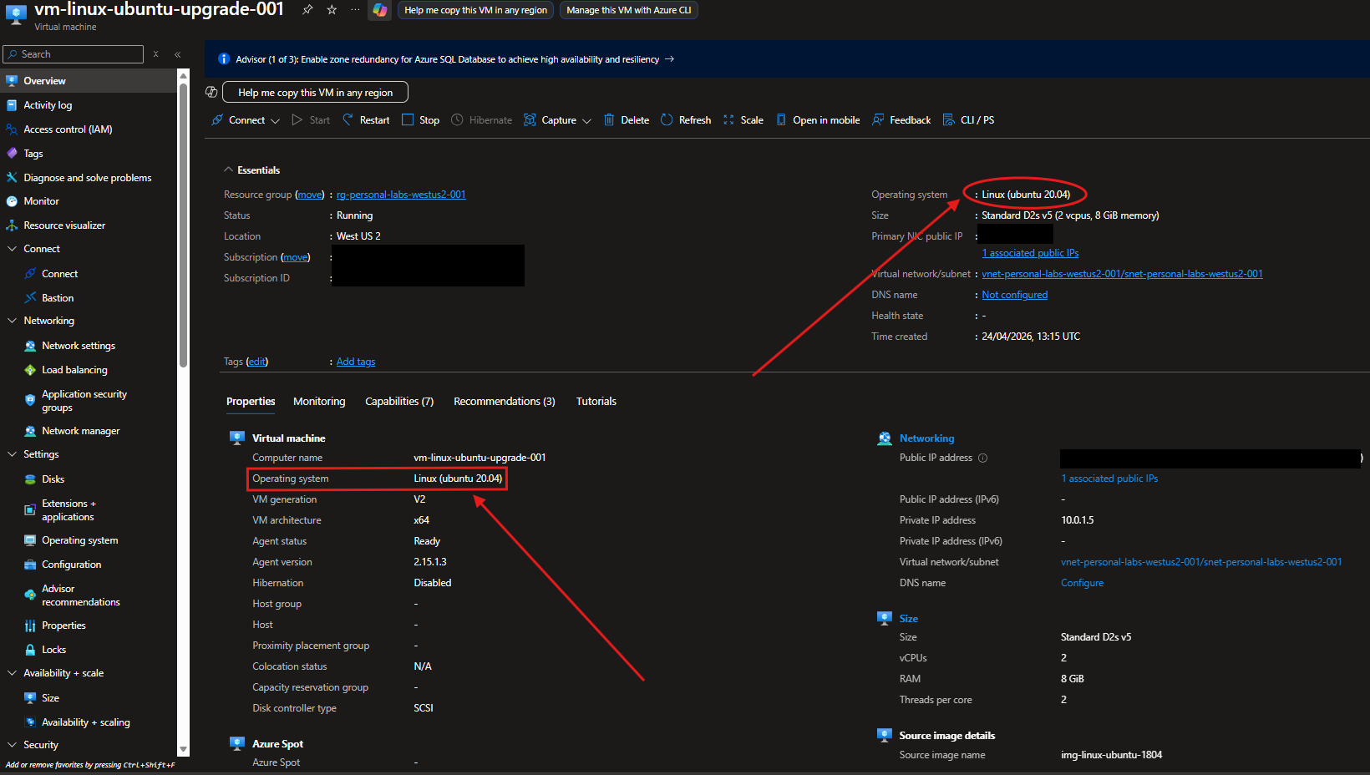
Task: Expand the Security sidebar group
Action: [12, 745]
